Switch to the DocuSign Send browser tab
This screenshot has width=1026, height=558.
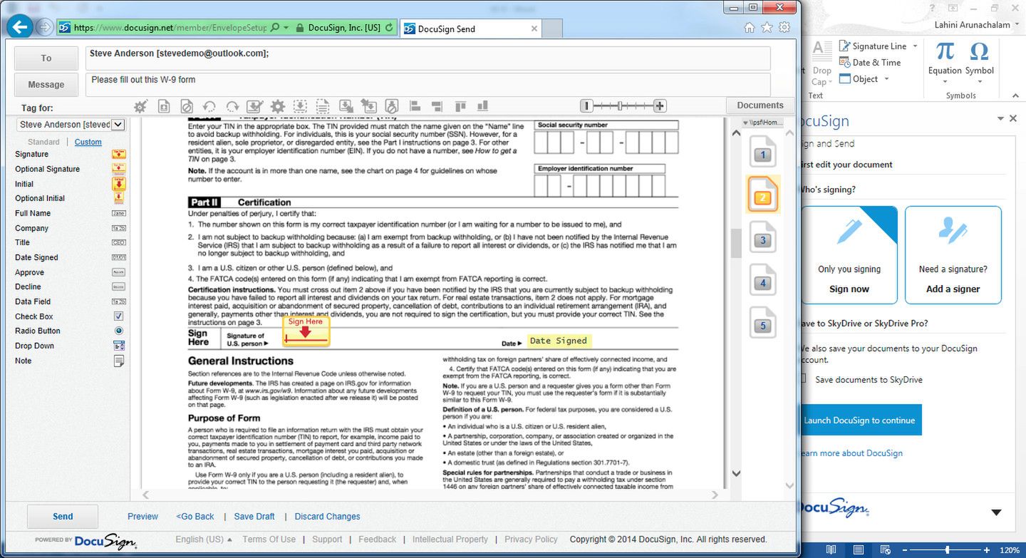(x=471, y=29)
